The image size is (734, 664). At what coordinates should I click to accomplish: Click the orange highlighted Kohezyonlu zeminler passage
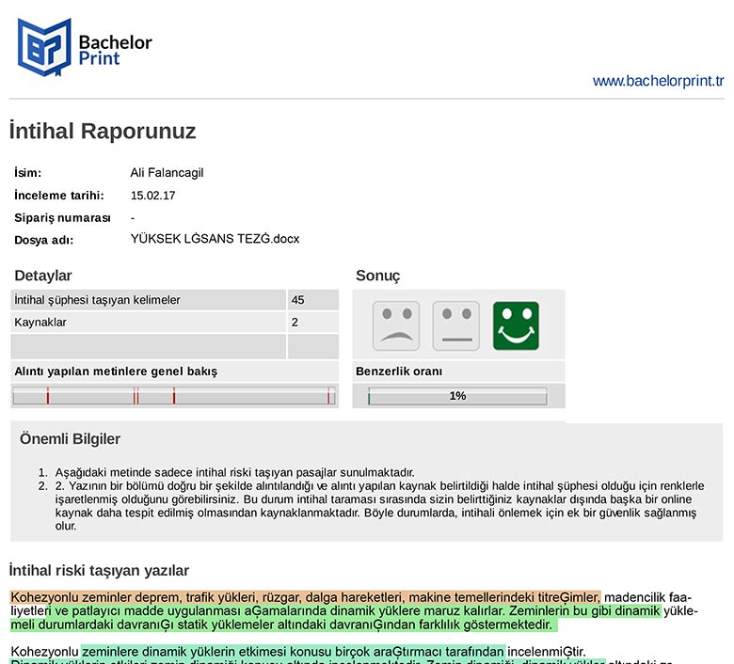(305, 597)
